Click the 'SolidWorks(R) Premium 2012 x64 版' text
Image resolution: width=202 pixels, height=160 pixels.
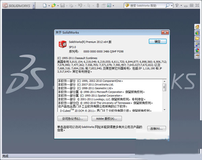(90, 42)
